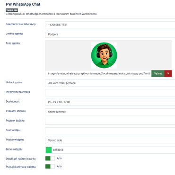The height and width of the screenshot is (175, 175).
Task: Click the Telefonní číslo WhatsApp input field
Action: (x=110, y=25)
